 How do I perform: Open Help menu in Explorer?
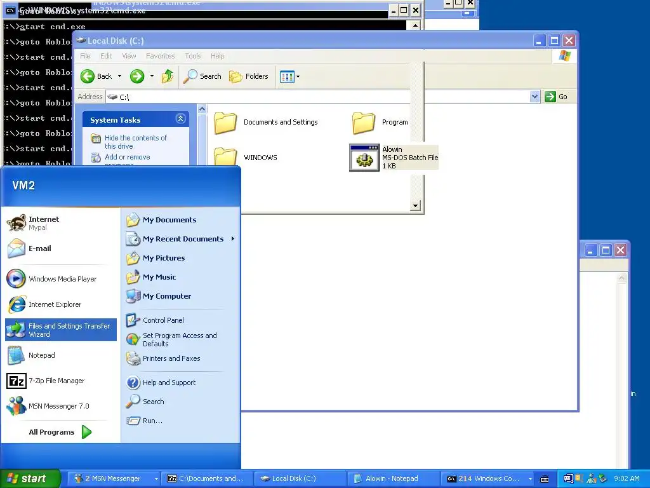pos(217,56)
